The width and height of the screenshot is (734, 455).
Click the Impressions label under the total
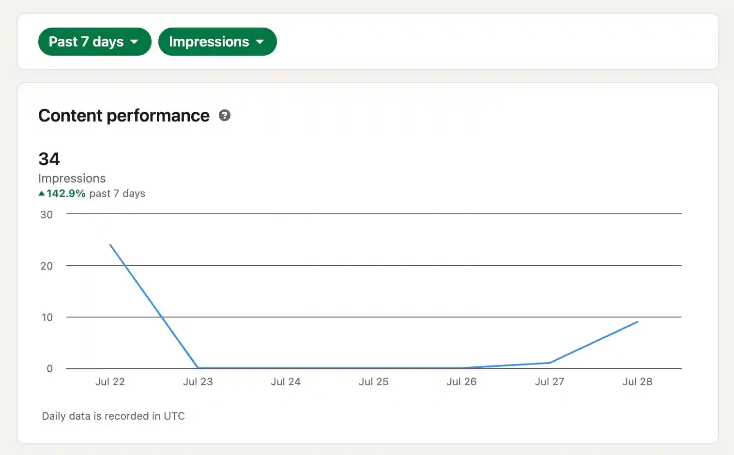click(72, 178)
